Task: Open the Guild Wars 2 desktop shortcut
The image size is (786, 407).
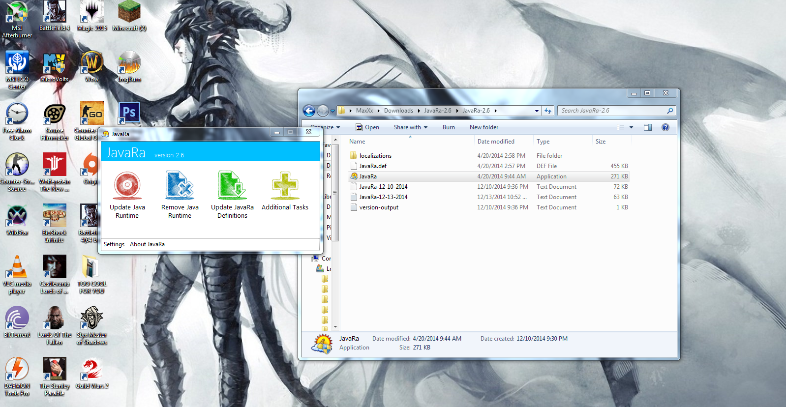Action: pyautogui.click(x=92, y=373)
